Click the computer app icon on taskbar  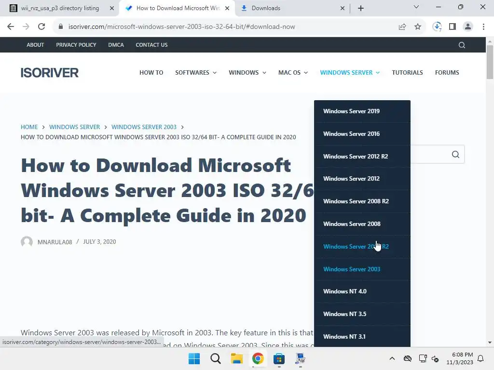300,358
